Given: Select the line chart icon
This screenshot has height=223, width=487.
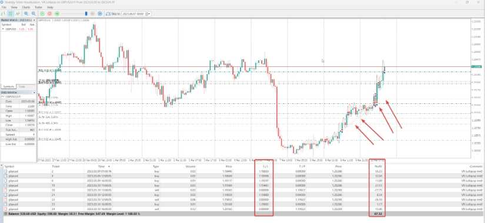Looking at the screenshot, I should coord(18,13).
